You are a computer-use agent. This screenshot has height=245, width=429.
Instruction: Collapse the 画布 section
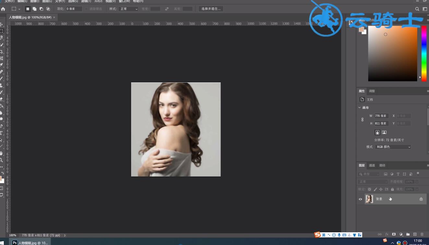(360, 107)
